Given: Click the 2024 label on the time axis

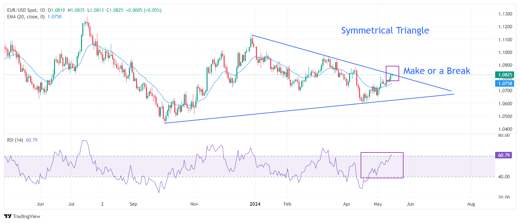Looking at the screenshot, I should (x=255, y=204).
